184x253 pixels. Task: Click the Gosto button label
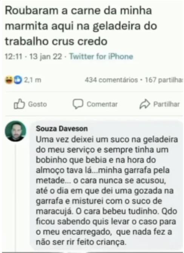[x=37, y=104]
